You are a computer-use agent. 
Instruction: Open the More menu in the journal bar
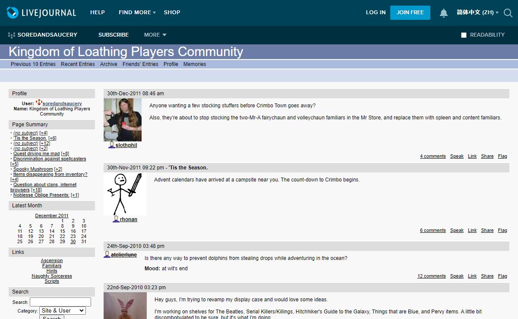click(155, 35)
